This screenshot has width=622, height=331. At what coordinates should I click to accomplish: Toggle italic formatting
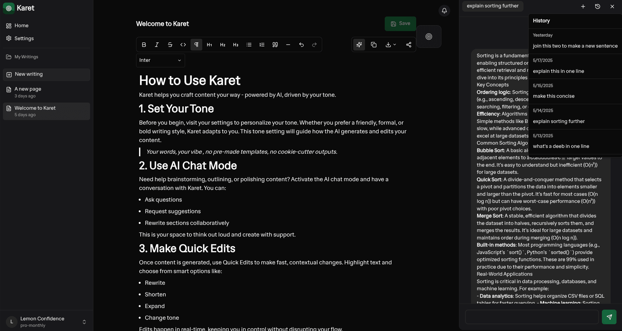point(157,45)
